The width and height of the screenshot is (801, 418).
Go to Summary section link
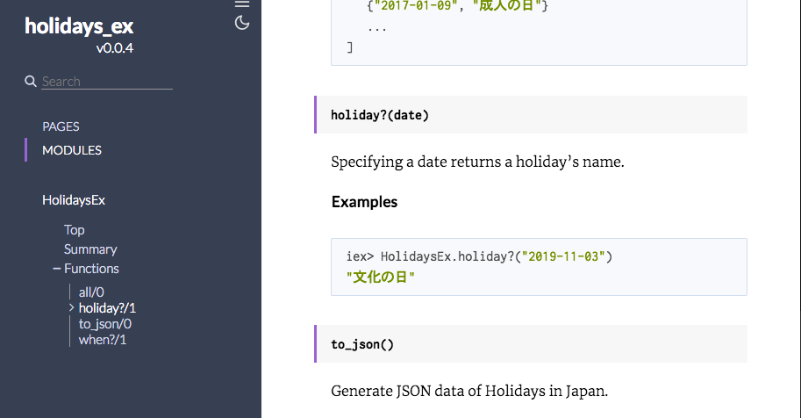pos(90,249)
